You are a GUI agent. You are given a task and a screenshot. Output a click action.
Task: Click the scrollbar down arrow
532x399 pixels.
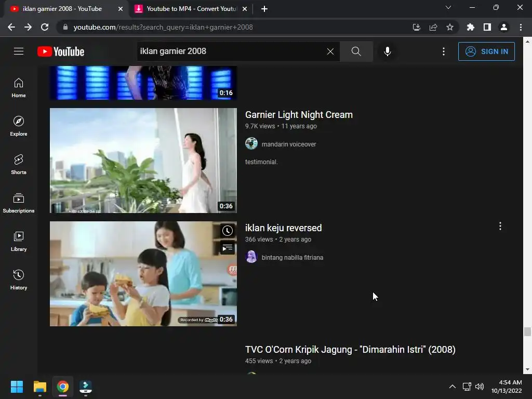[527, 369]
